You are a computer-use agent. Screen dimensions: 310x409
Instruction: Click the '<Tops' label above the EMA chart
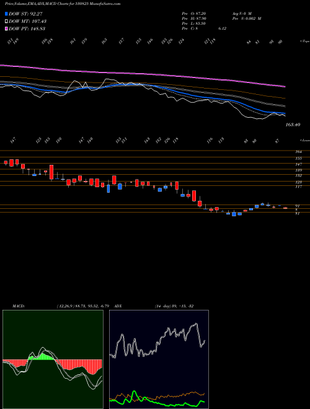pyautogui.click(x=305, y=42)
